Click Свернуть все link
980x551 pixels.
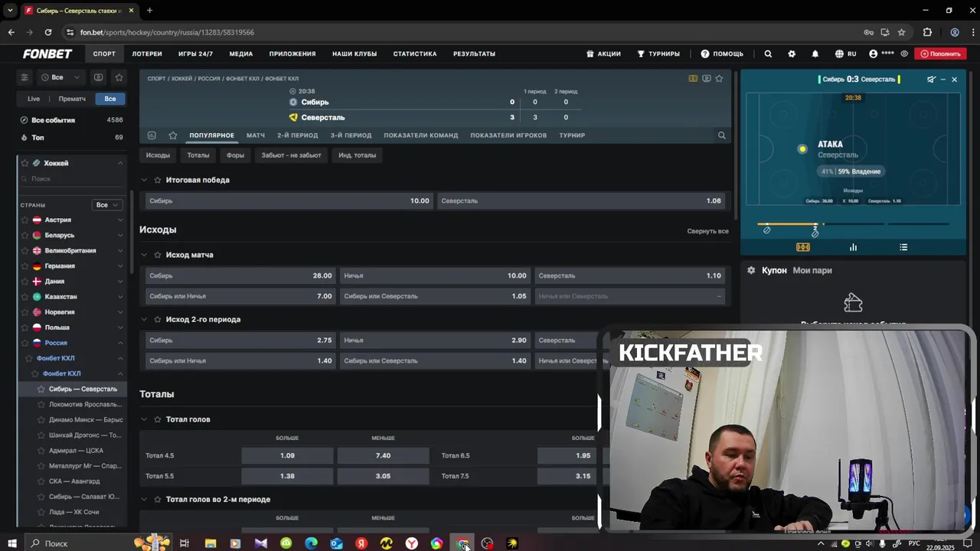[x=707, y=231]
